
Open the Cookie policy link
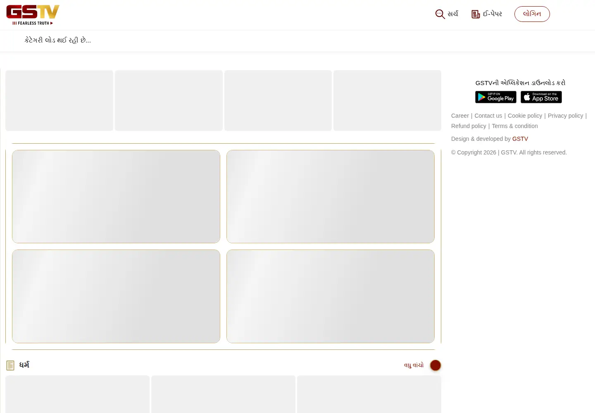click(525, 116)
